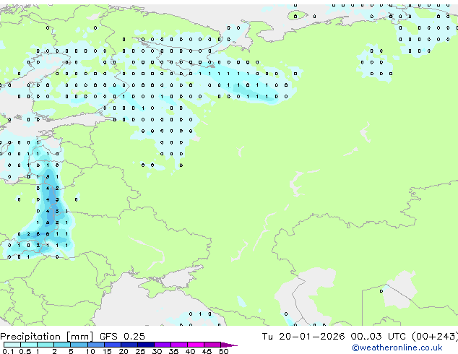This screenshot has height=354, width=458.
Task: Click the '00..03 UTC' time range text
Action: point(378,337)
